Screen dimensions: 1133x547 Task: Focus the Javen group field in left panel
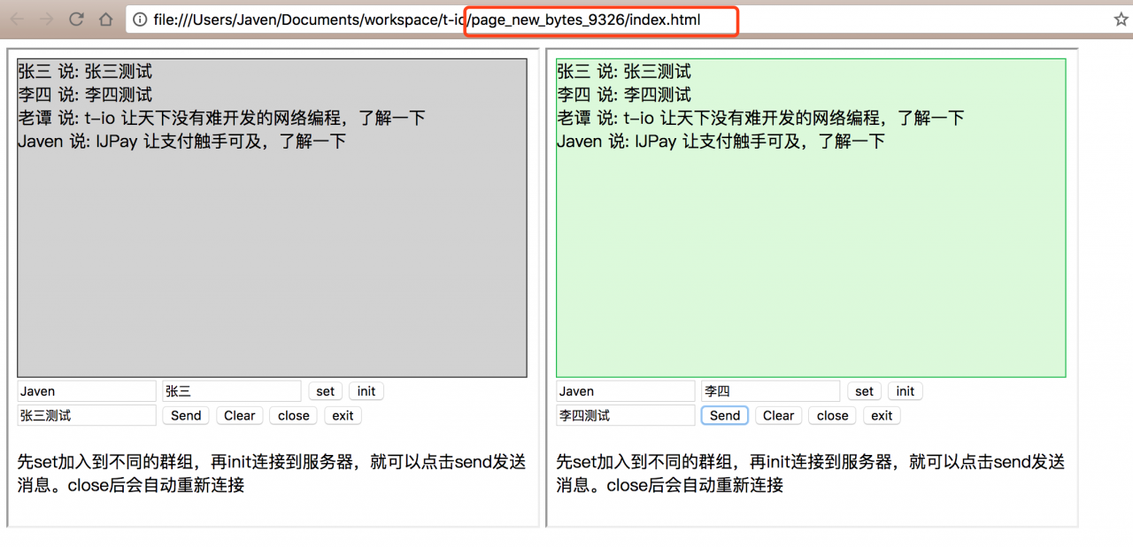[x=87, y=391]
